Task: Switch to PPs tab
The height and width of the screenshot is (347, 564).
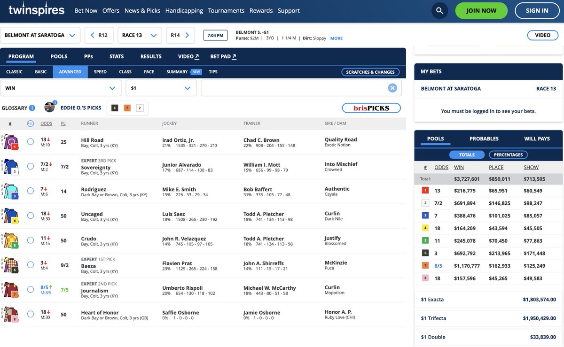Action: (88, 56)
